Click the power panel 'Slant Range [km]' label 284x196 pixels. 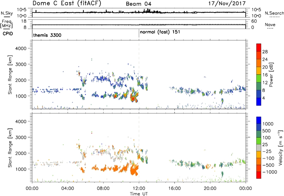click(x=10, y=75)
